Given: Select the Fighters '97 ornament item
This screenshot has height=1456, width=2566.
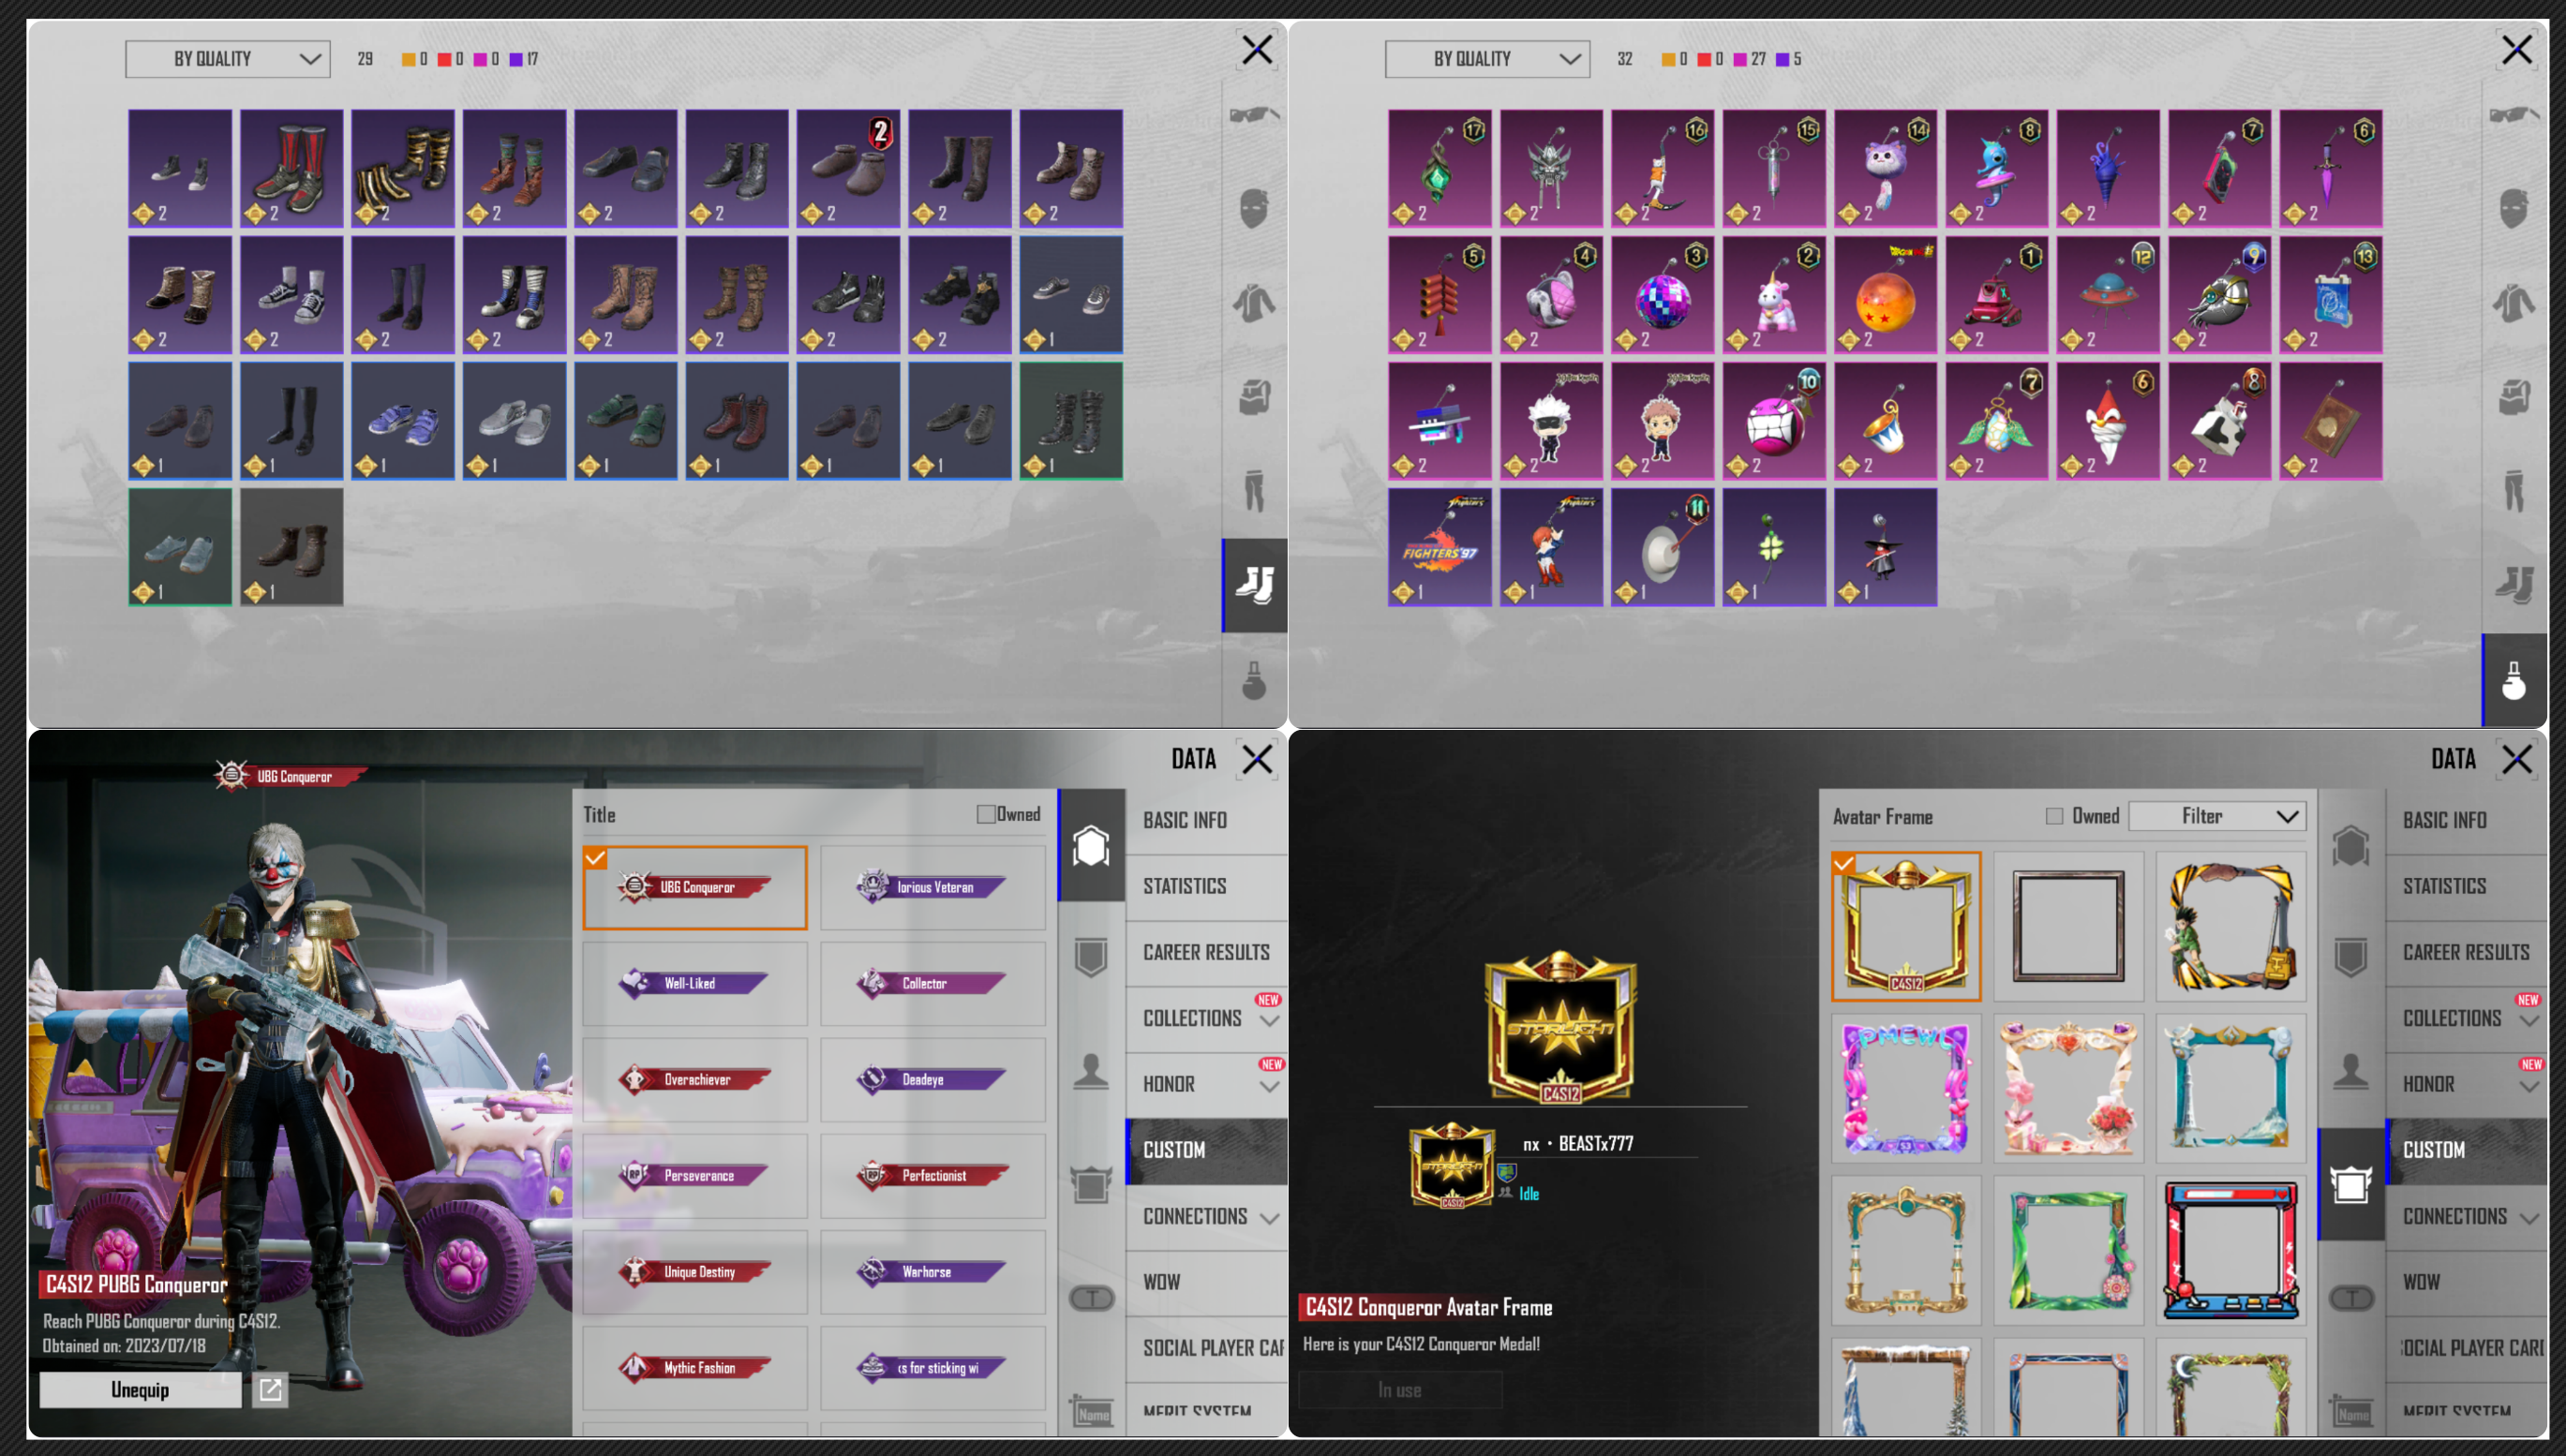Looking at the screenshot, I should (x=1440, y=547).
